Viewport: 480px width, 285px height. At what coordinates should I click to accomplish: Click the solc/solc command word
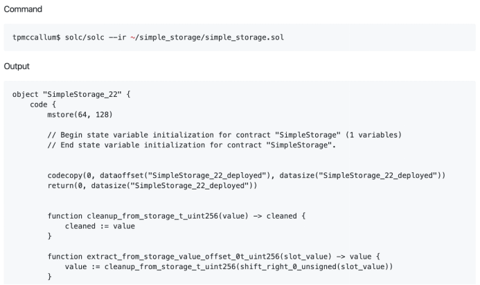(85, 37)
